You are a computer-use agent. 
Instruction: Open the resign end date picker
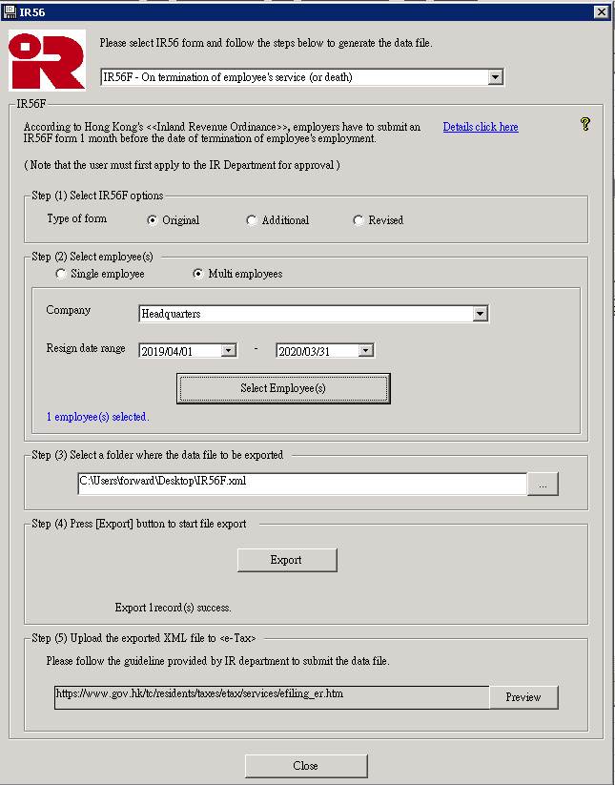click(365, 351)
